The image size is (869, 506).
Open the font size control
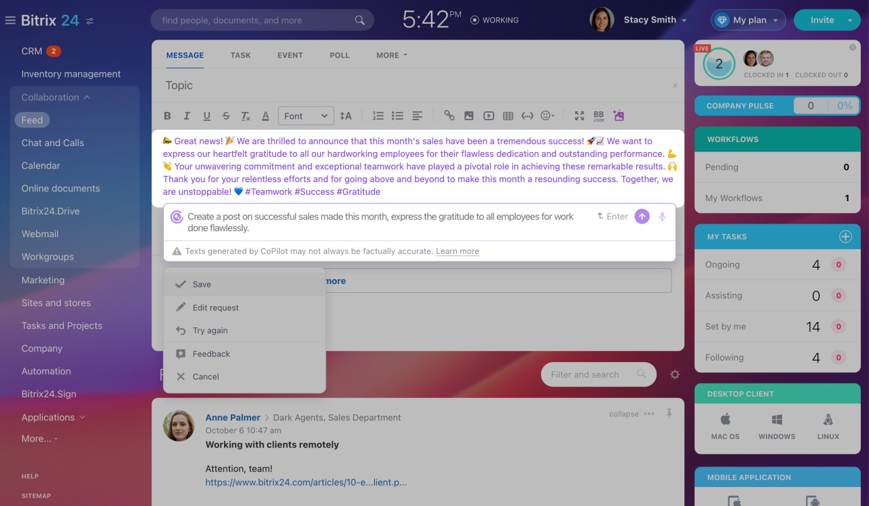pos(346,116)
